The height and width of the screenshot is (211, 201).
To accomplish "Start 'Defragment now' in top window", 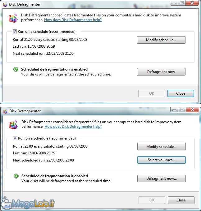I will (x=161, y=72).
